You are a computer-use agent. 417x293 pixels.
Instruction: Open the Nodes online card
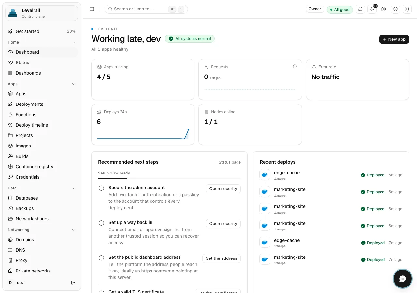click(250, 124)
